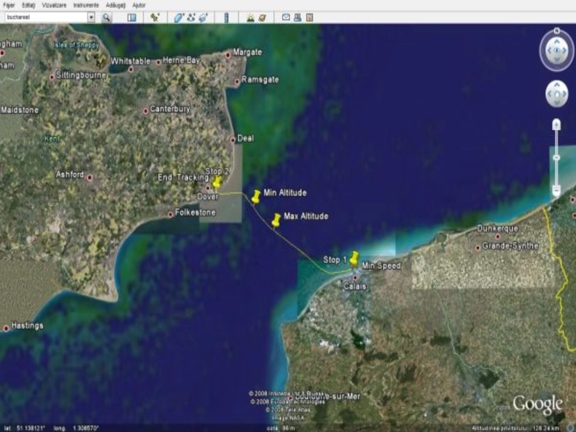Click the zoom slider handle

(557, 158)
